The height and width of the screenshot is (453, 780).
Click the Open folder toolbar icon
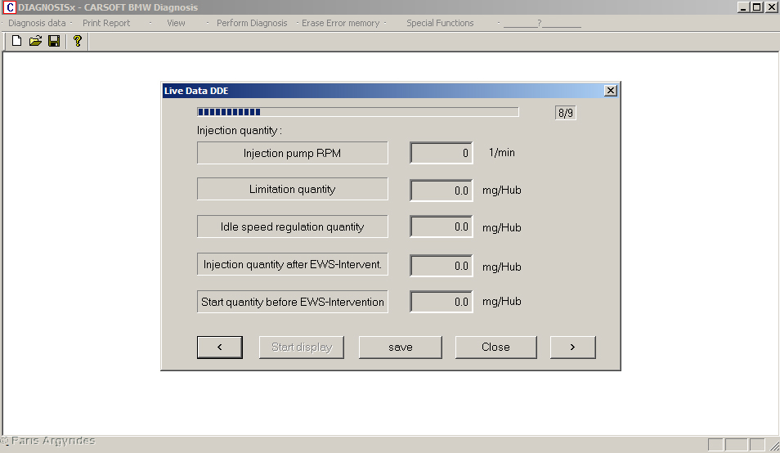(35, 41)
